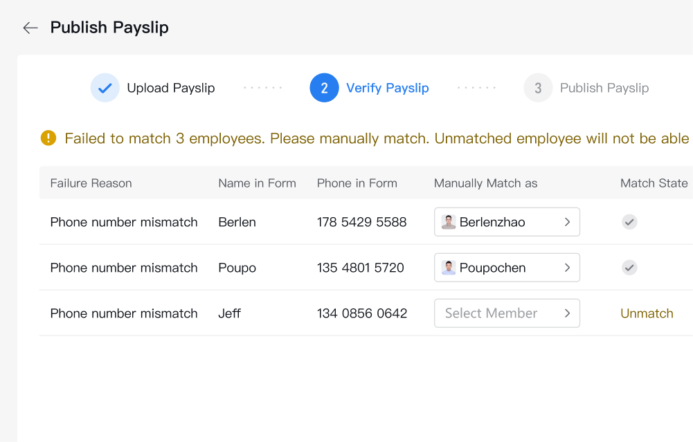The image size is (693, 442).
Task: Expand chevron in Select Member field
Action: (x=568, y=313)
